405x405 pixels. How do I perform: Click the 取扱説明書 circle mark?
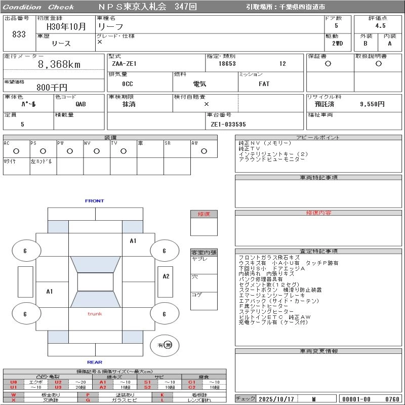[379, 64]
